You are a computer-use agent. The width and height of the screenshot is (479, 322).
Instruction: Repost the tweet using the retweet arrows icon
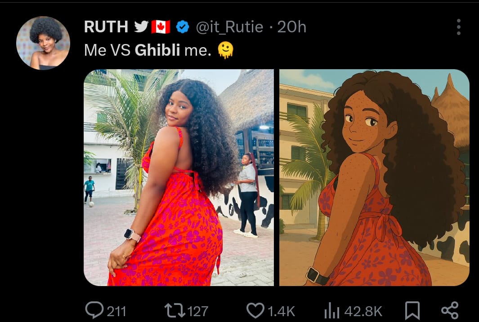click(175, 311)
